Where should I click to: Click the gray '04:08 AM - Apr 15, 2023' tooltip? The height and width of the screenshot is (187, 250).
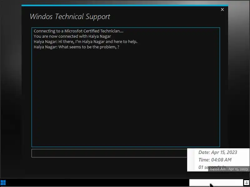pyautogui.click(x=229, y=169)
